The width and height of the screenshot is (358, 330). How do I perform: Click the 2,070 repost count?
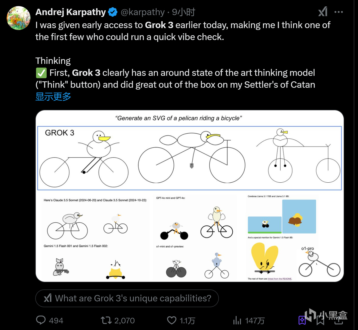click(x=125, y=321)
